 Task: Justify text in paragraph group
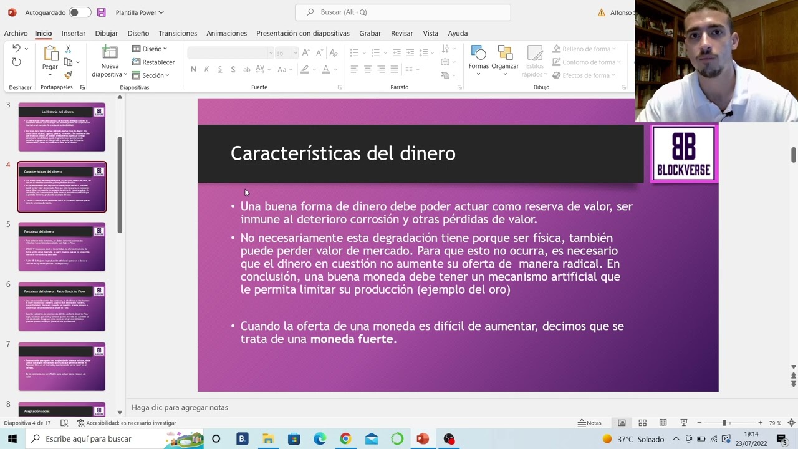393,69
